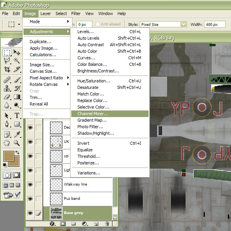The height and width of the screenshot is (231, 231).
Task: Select the Rectangle shape tool
Action: 17,124
